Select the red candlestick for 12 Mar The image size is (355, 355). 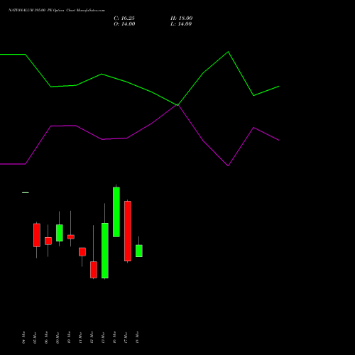pyautogui.click(x=94, y=270)
